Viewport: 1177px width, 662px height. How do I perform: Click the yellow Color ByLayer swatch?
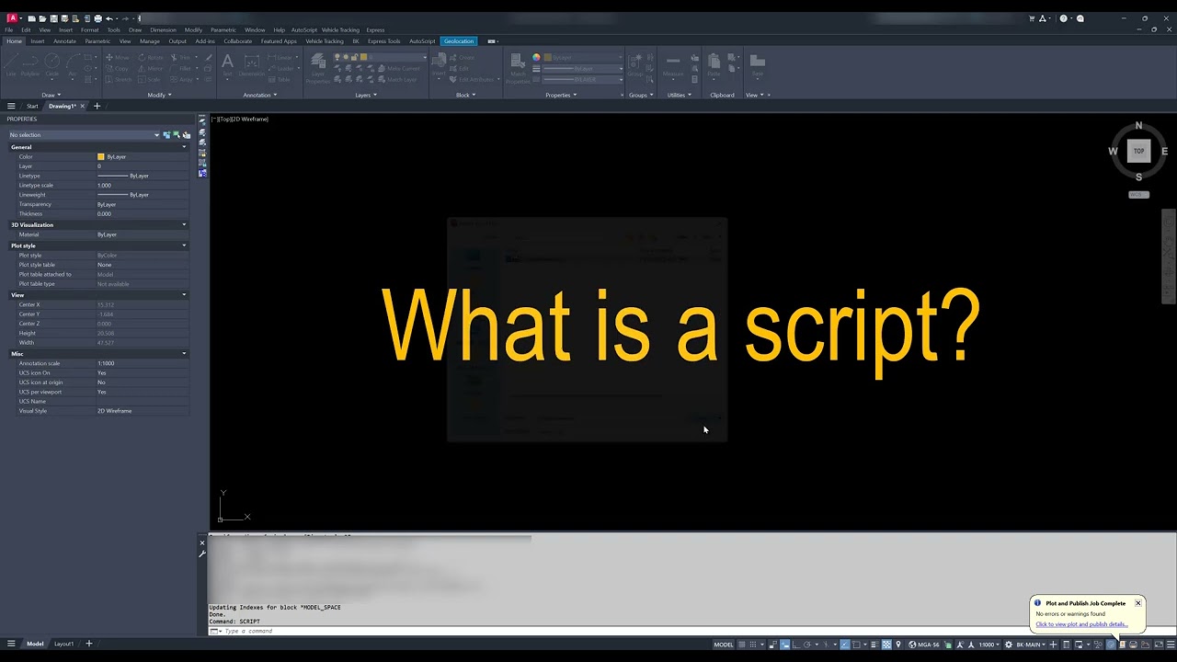pos(101,157)
